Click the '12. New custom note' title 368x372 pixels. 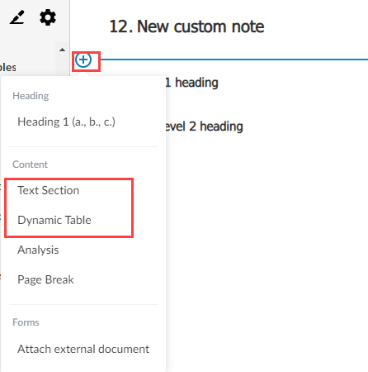(186, 26)
